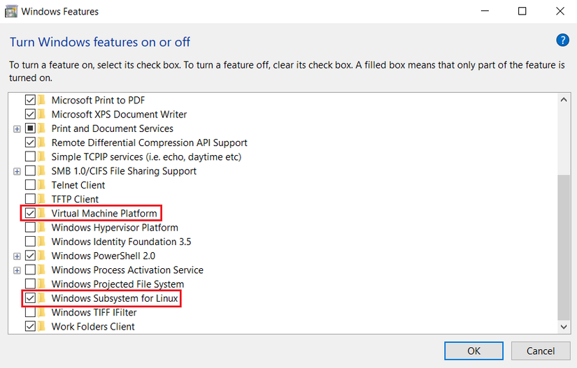The image size is (577, 368).
Task: Click the Windows Features title bar icon
Action: [x=10, y=11]
